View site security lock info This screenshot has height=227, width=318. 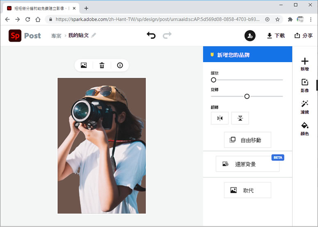click(x=50, y=19)
